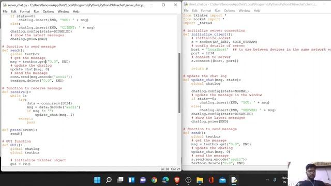The image size is (331, 186).
Task: Open Window menu in server_chat.py window
Action: tap(63, 11)
